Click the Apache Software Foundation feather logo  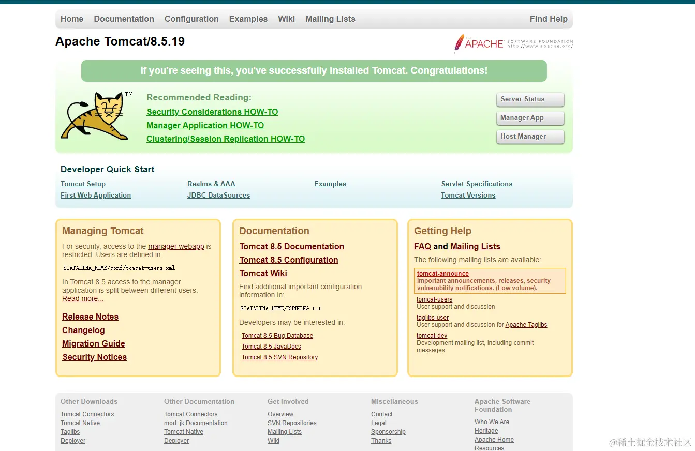tap(513, 44)
